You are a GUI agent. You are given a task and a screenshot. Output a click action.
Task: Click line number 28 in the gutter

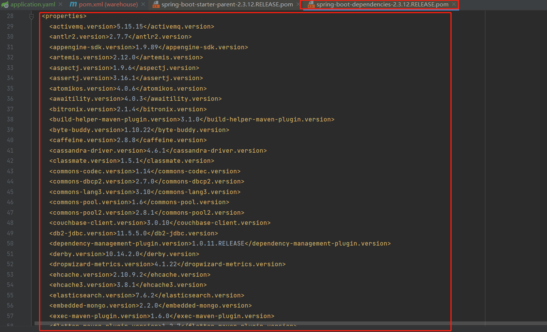pos(10,16)
